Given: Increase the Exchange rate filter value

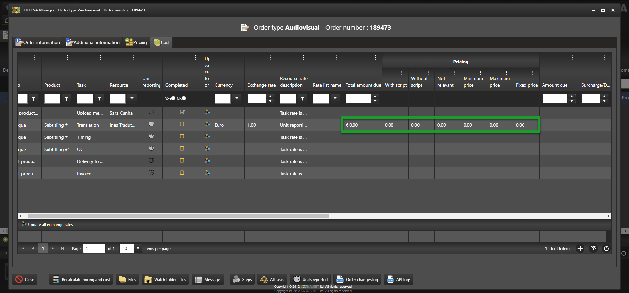Looking at the screenshot, I should (x=270, y=97).
